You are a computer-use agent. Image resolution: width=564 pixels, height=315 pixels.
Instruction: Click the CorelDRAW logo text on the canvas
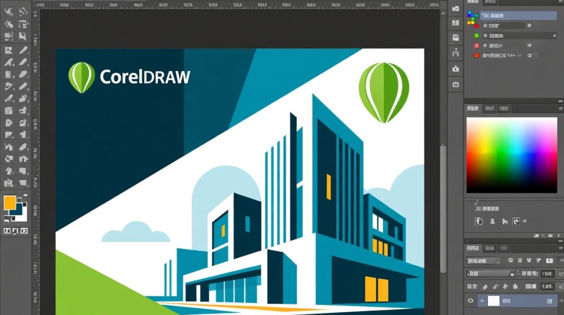[145, 77]
